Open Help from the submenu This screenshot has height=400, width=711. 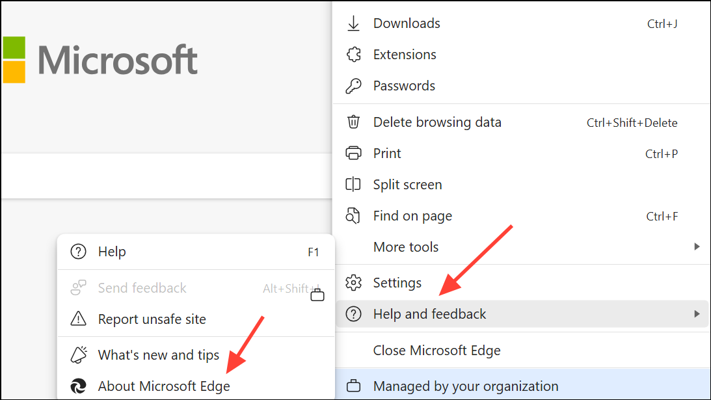112,252
